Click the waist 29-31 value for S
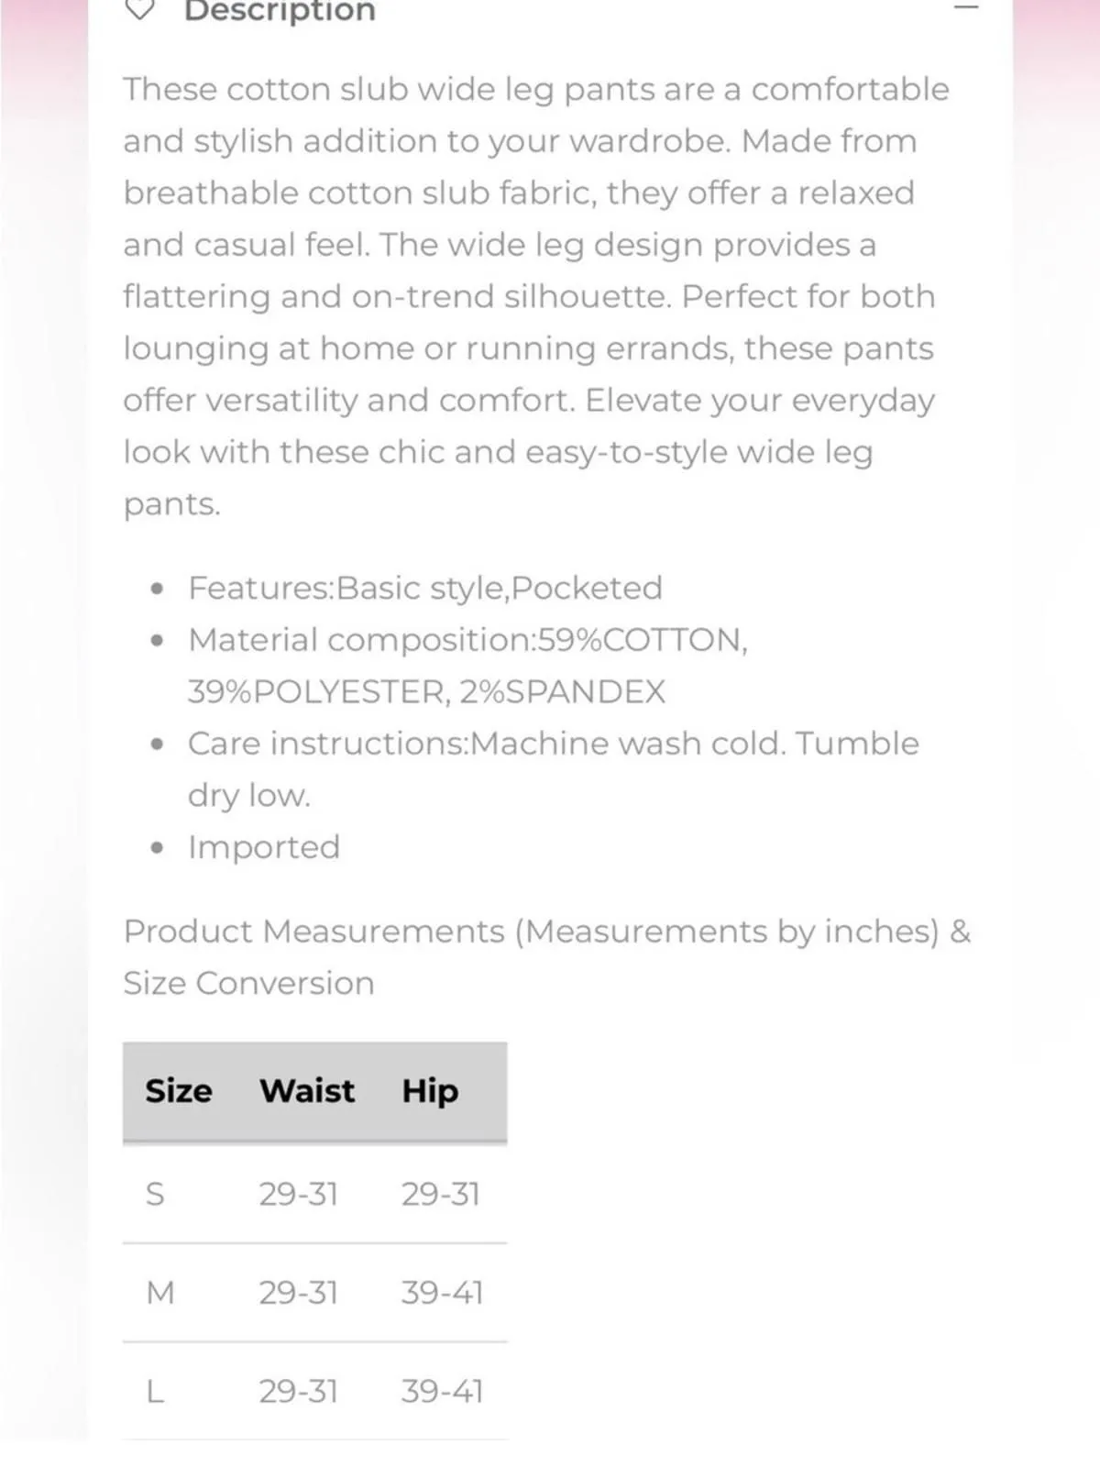Screen dimensions: 1100x1467 click(x=299, y=1194)
